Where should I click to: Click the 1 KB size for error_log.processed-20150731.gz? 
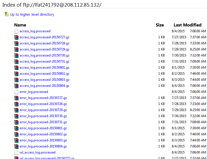[161, 122]
